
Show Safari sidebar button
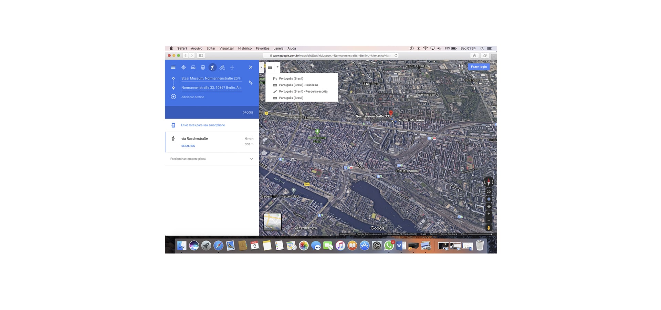pyautogui.click(x=201, y=55)
